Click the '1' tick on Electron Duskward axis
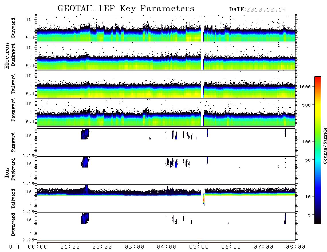Screen dimensions: 327x252 (x=30, y=57)
